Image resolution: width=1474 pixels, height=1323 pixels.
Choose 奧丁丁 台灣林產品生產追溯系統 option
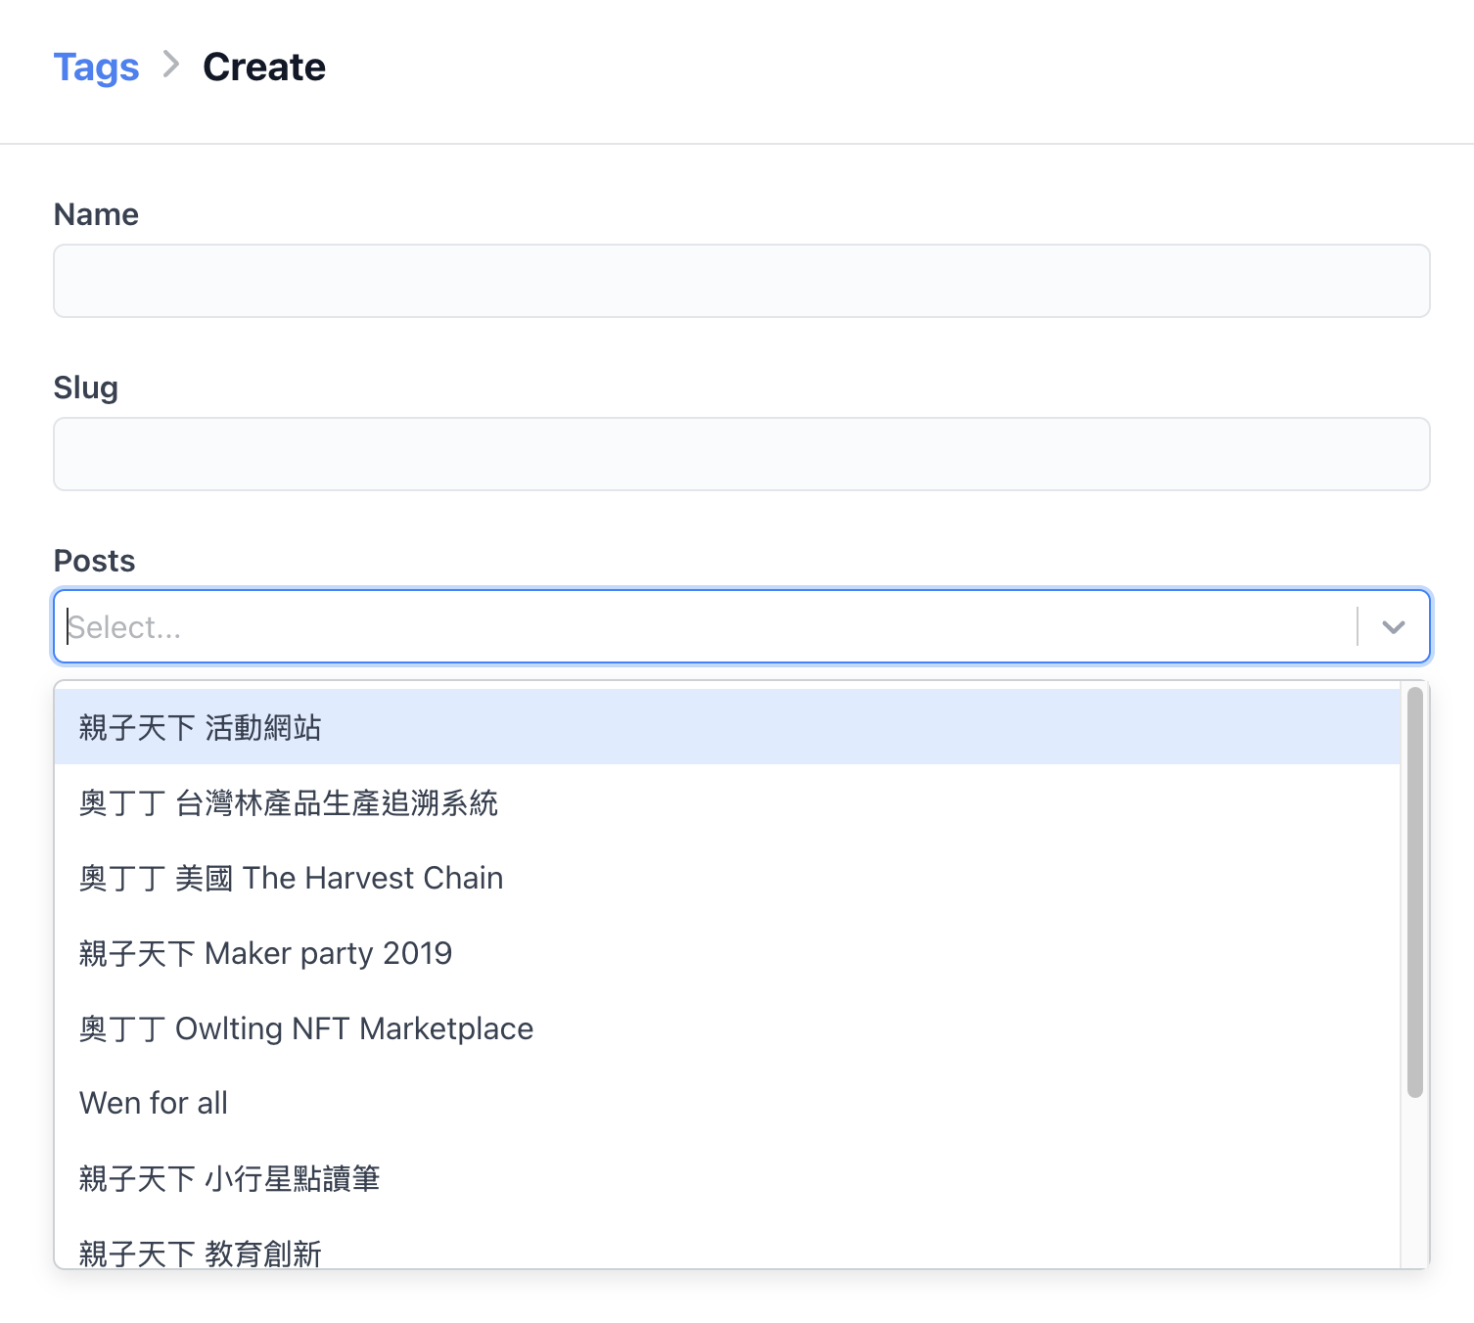[x=727, y=802]
